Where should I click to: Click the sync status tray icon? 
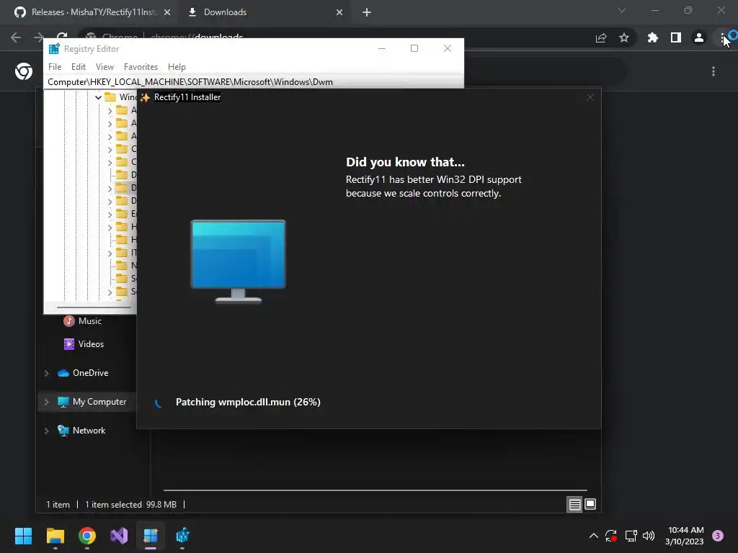click(611, 536)
